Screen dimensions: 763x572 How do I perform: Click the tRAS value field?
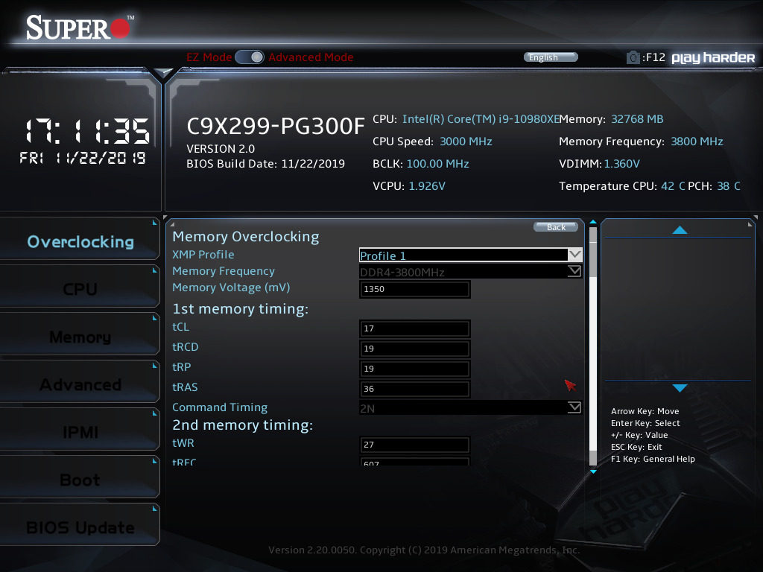click(414, 389)
